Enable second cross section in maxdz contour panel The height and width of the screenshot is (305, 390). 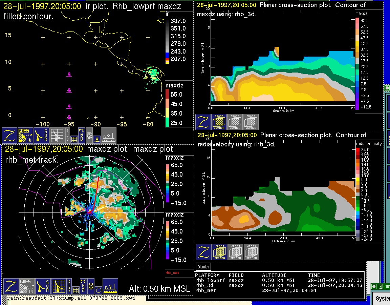click(x=235, y=122)
